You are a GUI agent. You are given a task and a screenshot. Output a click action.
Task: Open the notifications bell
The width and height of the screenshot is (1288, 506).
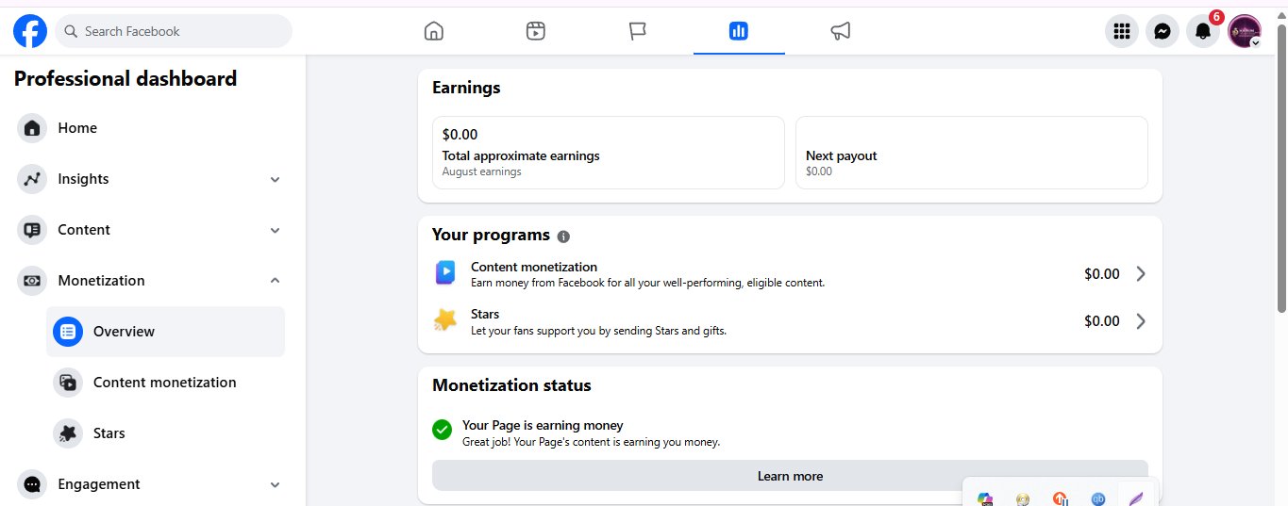(1203, 31)
